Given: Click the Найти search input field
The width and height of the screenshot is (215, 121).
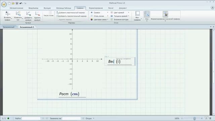Looking at the screenshot, I should click(x=31, y=118).
